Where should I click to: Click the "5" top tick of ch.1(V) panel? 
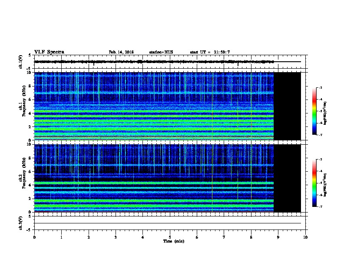[x=30, y=55]
